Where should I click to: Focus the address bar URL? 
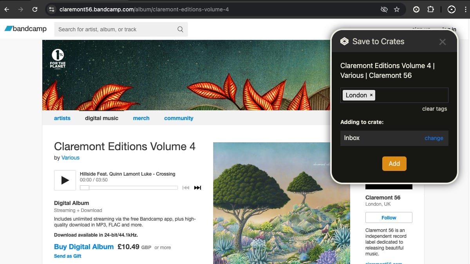144,9
